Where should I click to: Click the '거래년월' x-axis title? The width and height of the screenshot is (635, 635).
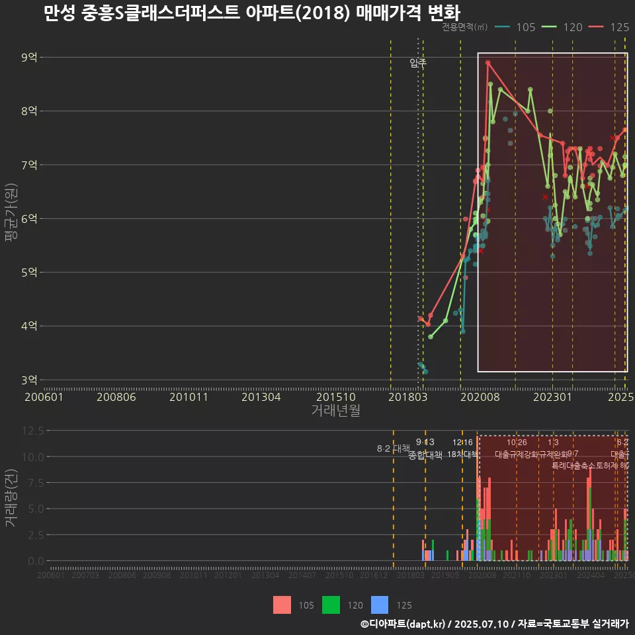point(336,410)
